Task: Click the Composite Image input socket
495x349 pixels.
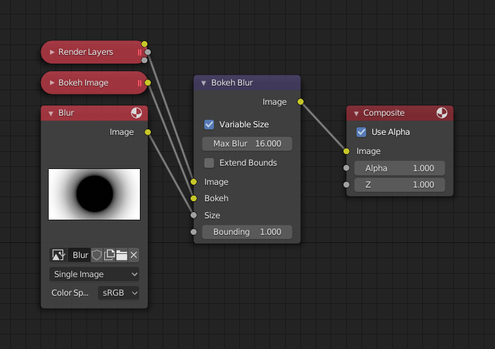Action: pyautogui.click(x=346, y=151)
